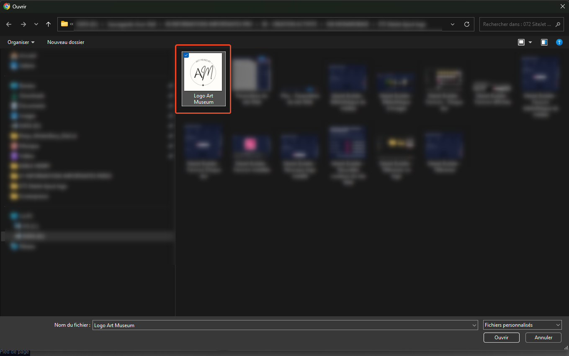
Task: Toggle the preview pane icon
Action: (544, 42)
